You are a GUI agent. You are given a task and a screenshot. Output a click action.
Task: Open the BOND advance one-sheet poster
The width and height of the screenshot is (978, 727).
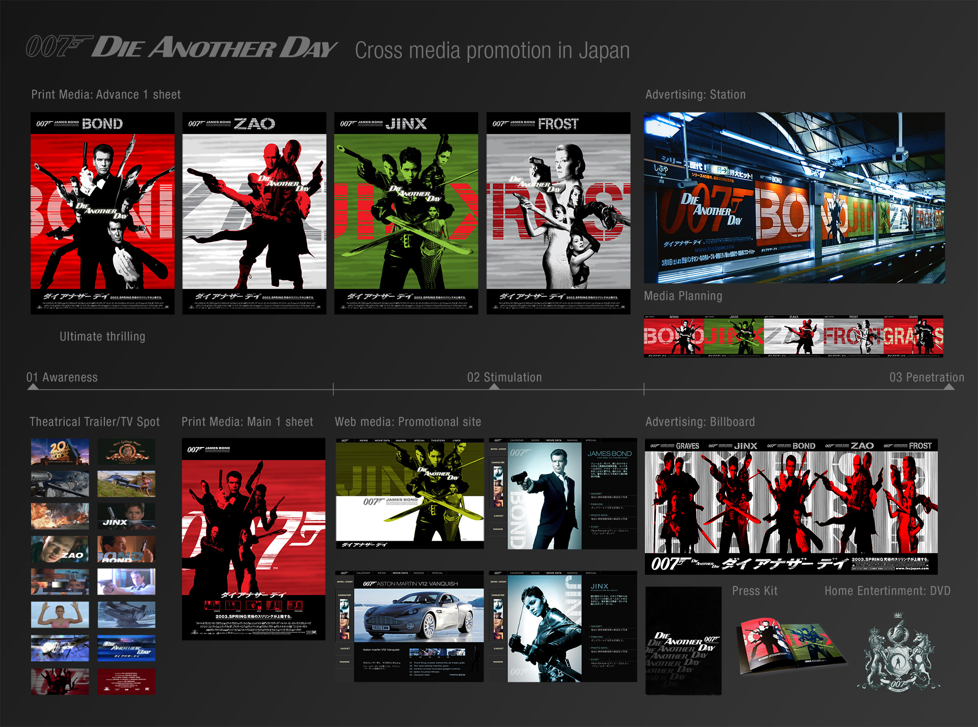click(102, 213)
